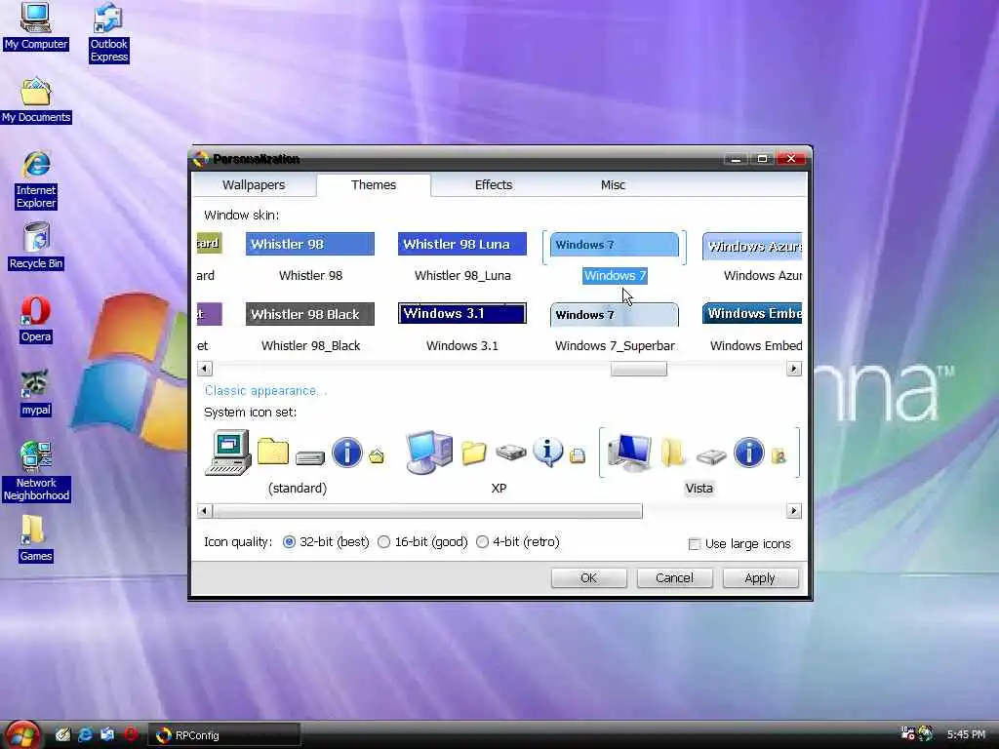Click window skin scrollbar right arrow

point(794,369)
